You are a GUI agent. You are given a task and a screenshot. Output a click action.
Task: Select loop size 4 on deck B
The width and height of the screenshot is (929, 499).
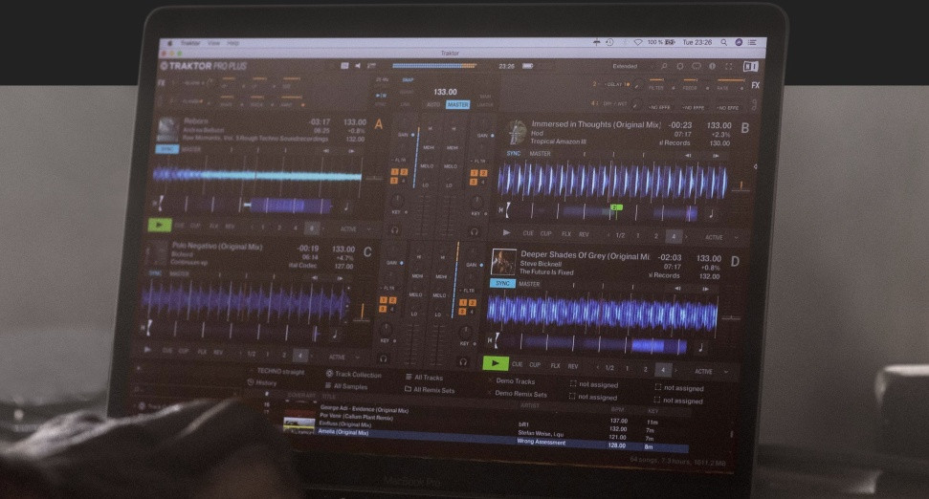tap(673, 236)
